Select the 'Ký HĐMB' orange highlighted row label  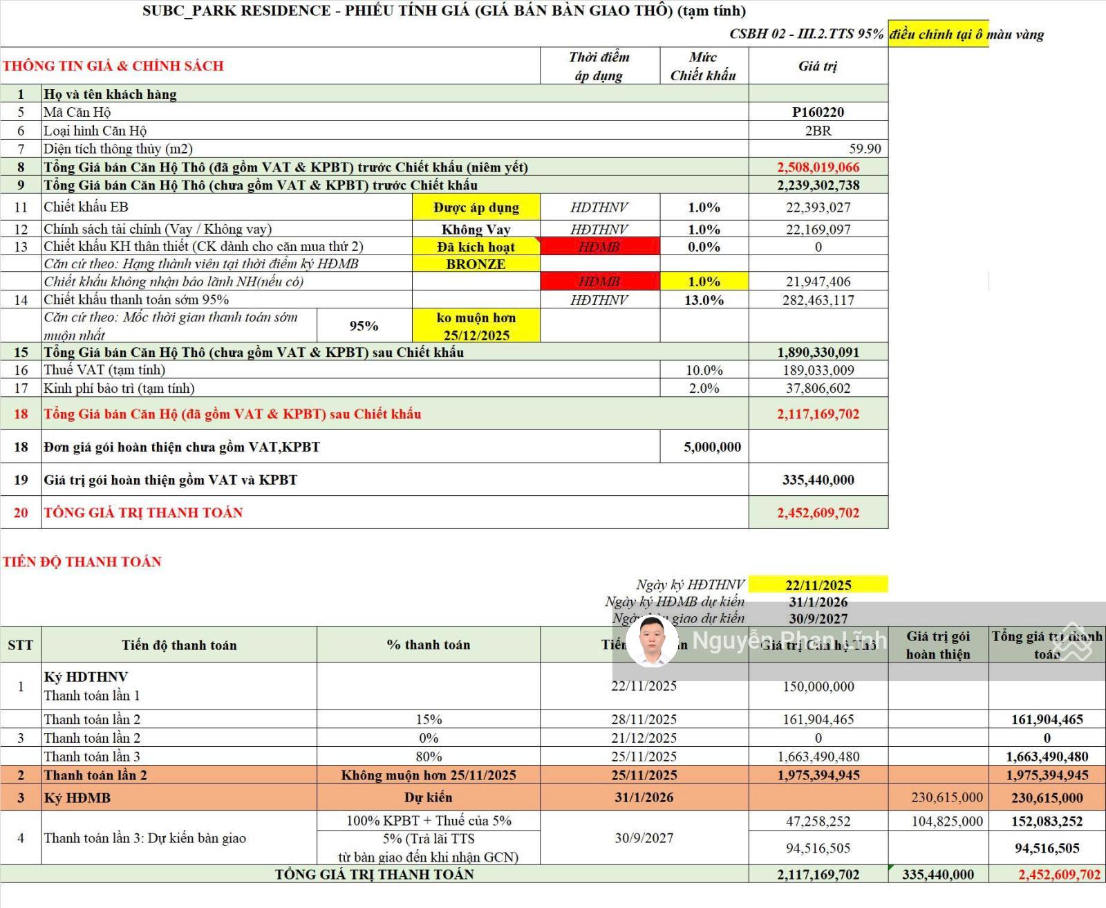pyautogui.click(x=77, y=798)
